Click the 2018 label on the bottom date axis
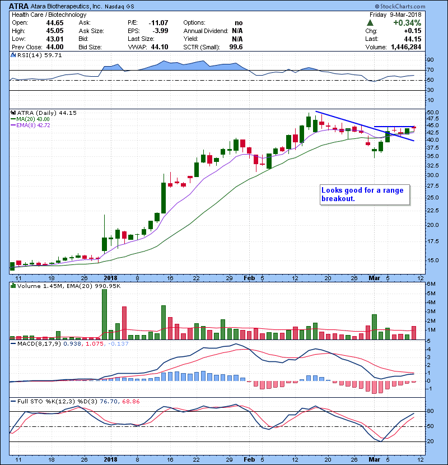The width and height of the screenshot is (448, 465). tap(110, 459)
